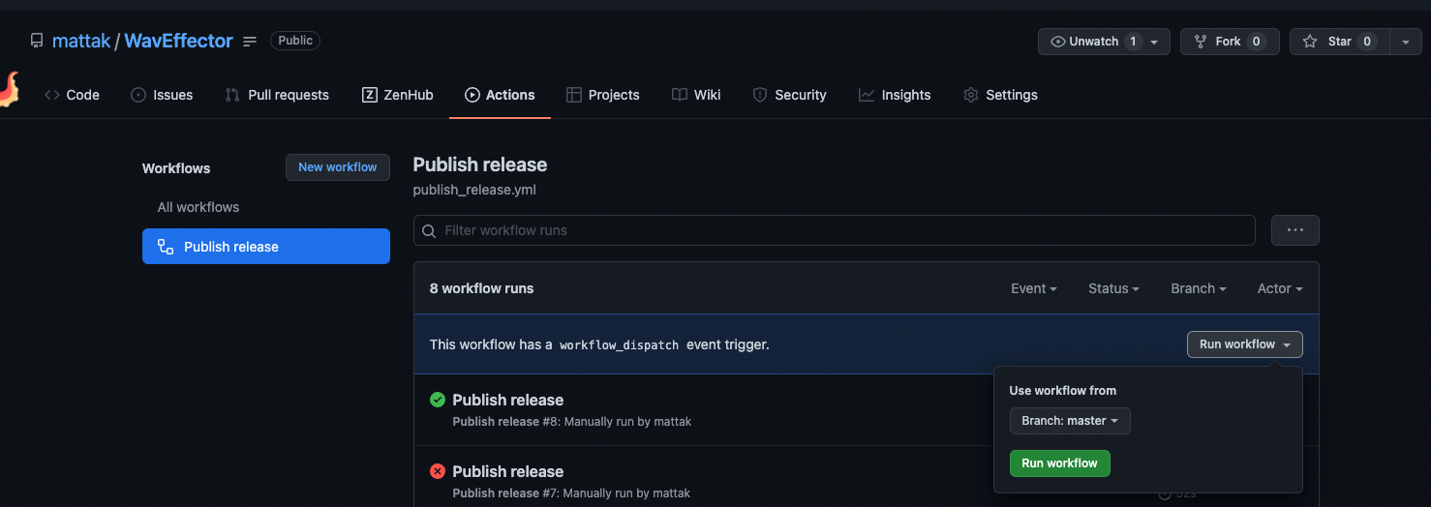Open the Branch filter dropdown
Screen dimensions: 1431x507
coord(1199,288)
